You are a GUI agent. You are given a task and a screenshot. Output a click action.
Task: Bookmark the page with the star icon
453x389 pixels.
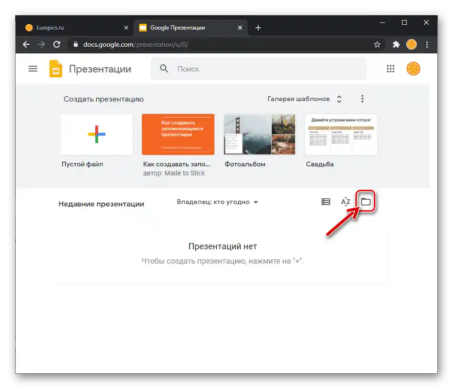378,44
